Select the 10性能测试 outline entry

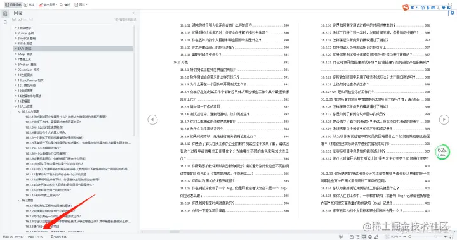(x=25, y=75)
